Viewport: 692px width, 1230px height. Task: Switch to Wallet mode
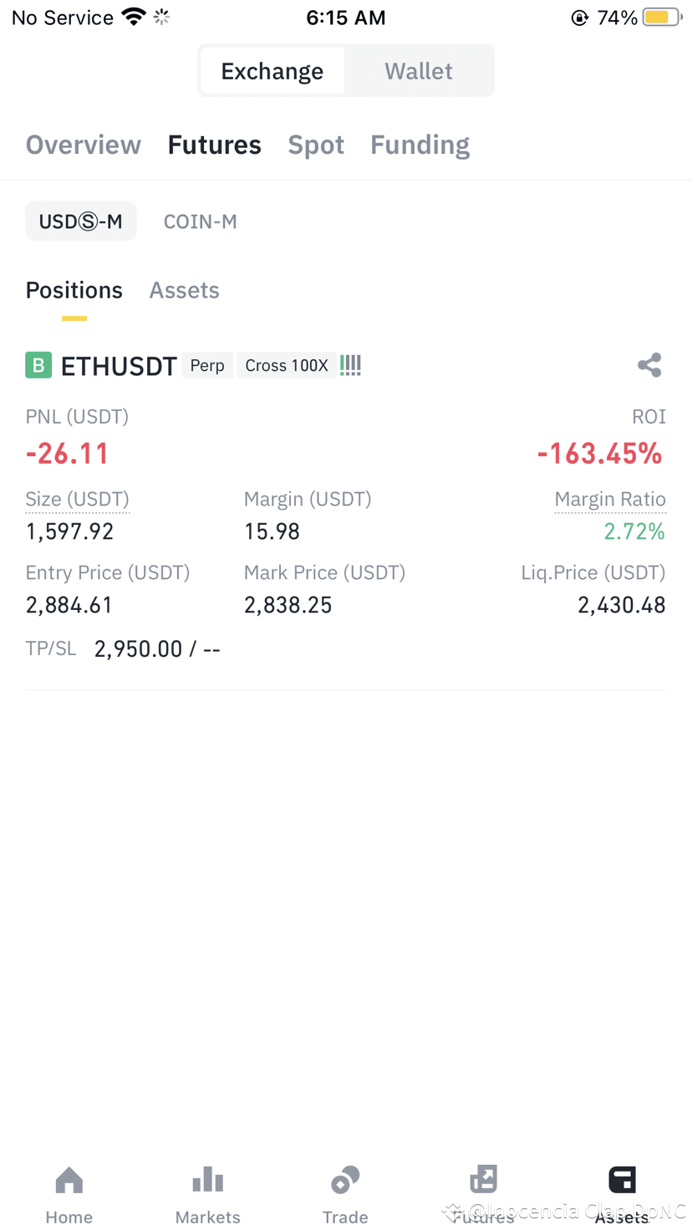pyautogui.click(x=419, y=71)
